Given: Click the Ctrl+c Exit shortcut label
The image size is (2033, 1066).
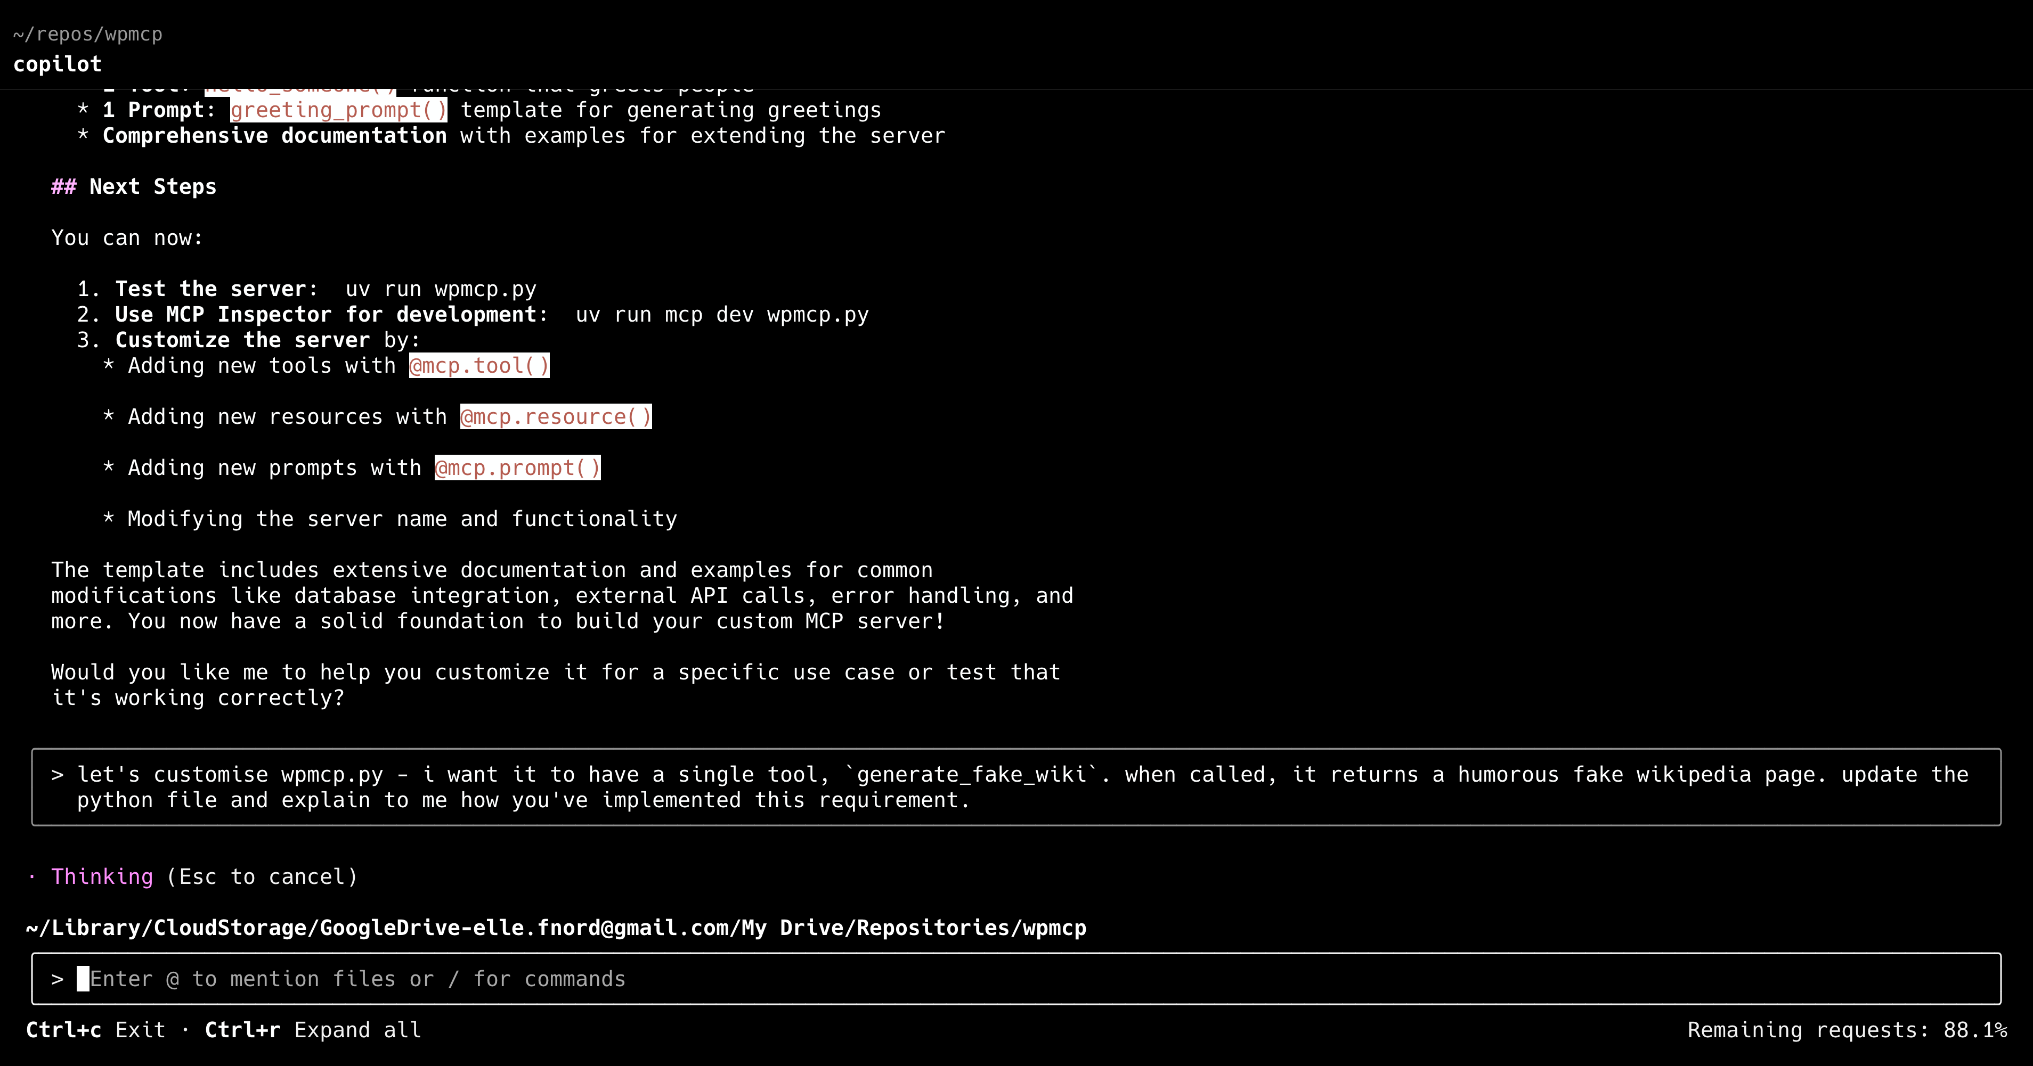Looking at the screenshot, I should (95, 1030).
